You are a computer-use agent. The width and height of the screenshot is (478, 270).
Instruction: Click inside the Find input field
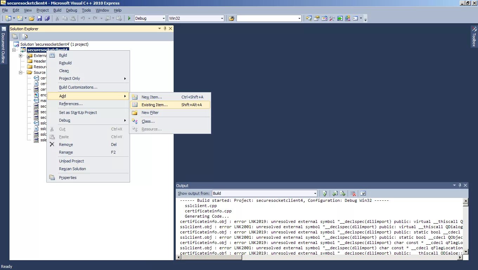(x=267, y=18)
